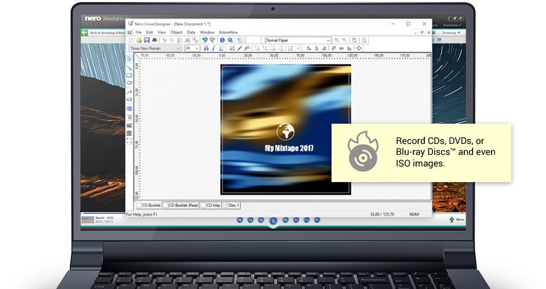This screenshot has height=289, width=546.
Task: Select the rectangle shape tool
Action: (129, 75)
